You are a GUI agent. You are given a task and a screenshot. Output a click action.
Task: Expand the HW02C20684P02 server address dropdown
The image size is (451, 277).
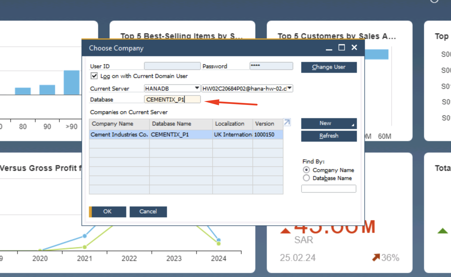point(290,88)
